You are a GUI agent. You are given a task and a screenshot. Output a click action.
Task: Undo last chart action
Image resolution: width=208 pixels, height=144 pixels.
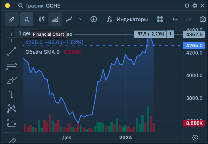(x=175, y=19)
